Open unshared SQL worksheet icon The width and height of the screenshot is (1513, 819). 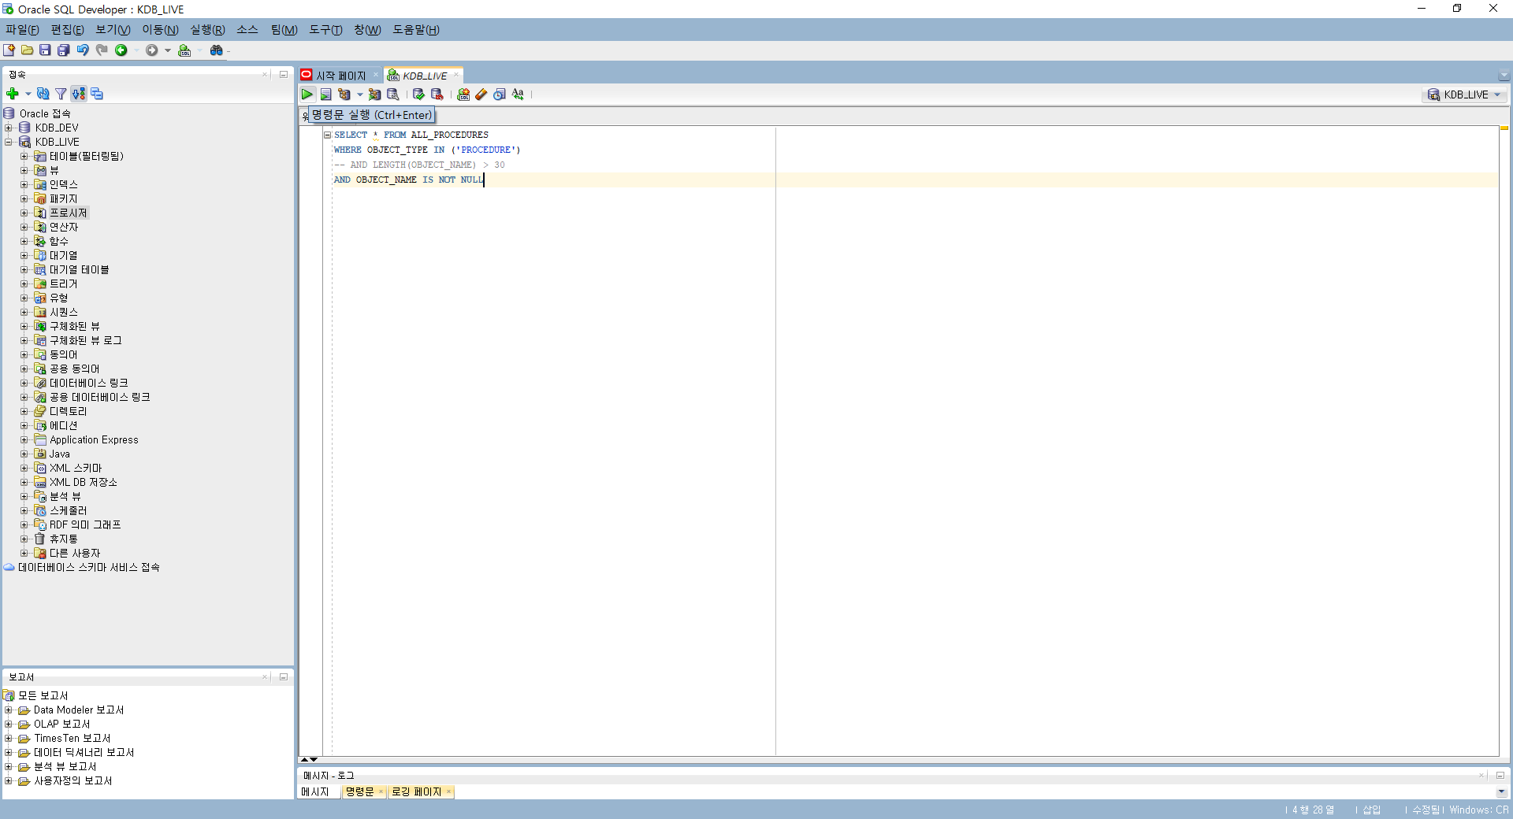point(463,94)
